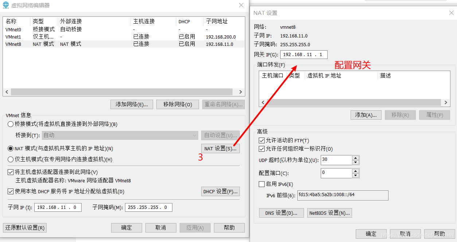457x242 pixels.
Task: Click the 主机端口 column header
Action: pyautogui.click(x=273, y=76)
